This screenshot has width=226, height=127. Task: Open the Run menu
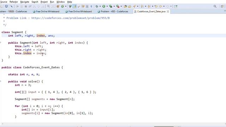tap(52, 2)
